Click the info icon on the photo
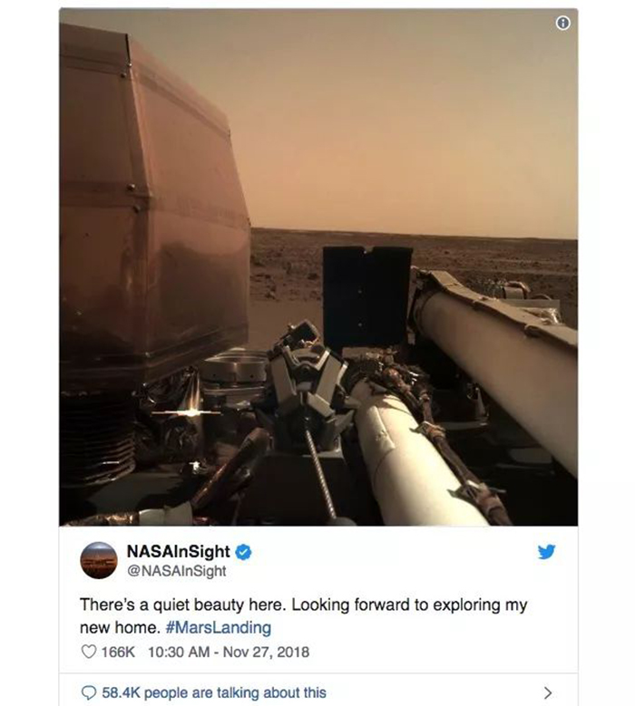 coord(562,23)
